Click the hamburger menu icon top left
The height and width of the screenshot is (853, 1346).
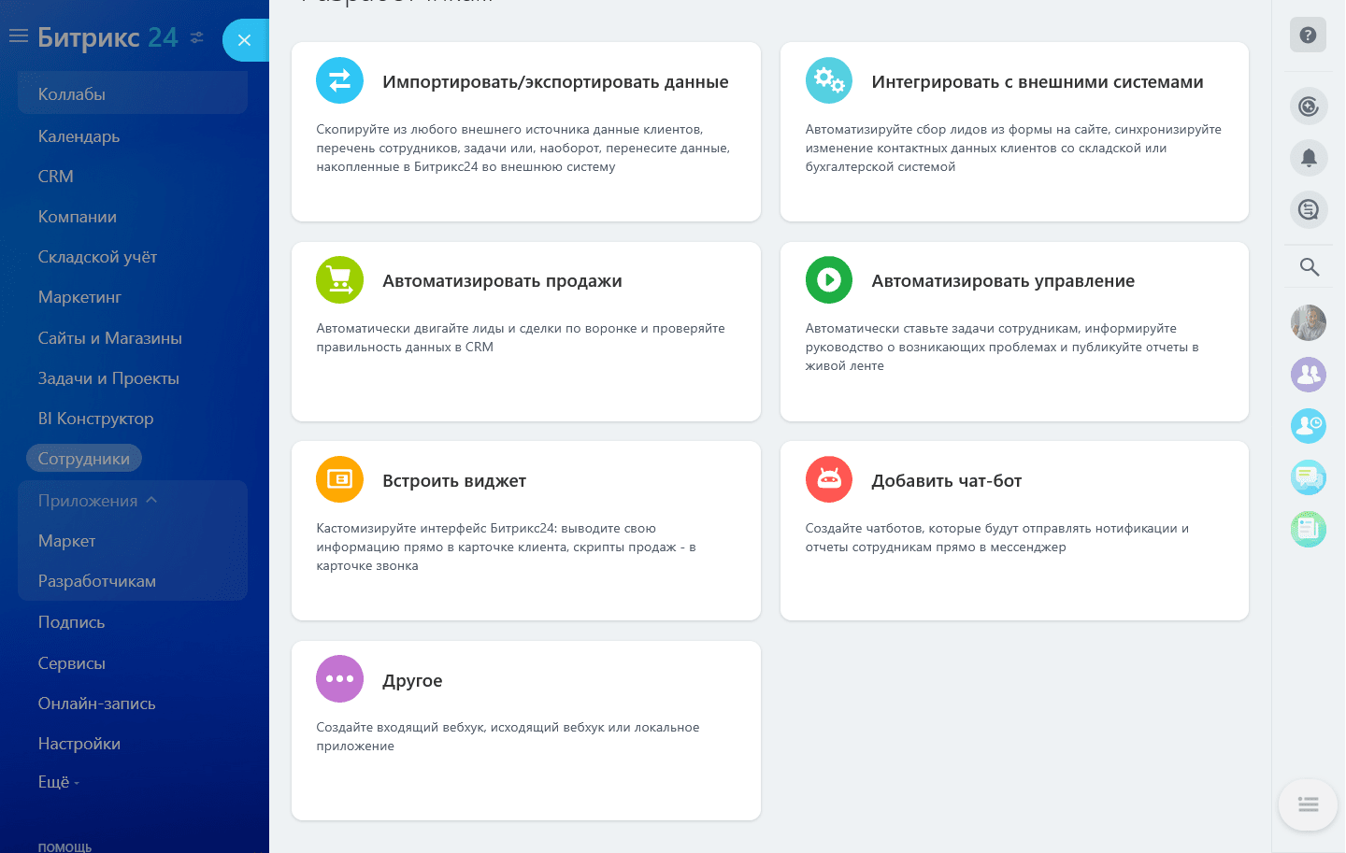click(18, 36)
